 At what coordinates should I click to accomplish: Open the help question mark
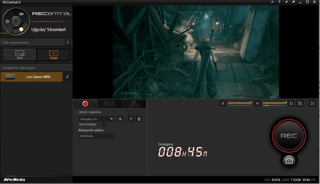coord(279,2)
